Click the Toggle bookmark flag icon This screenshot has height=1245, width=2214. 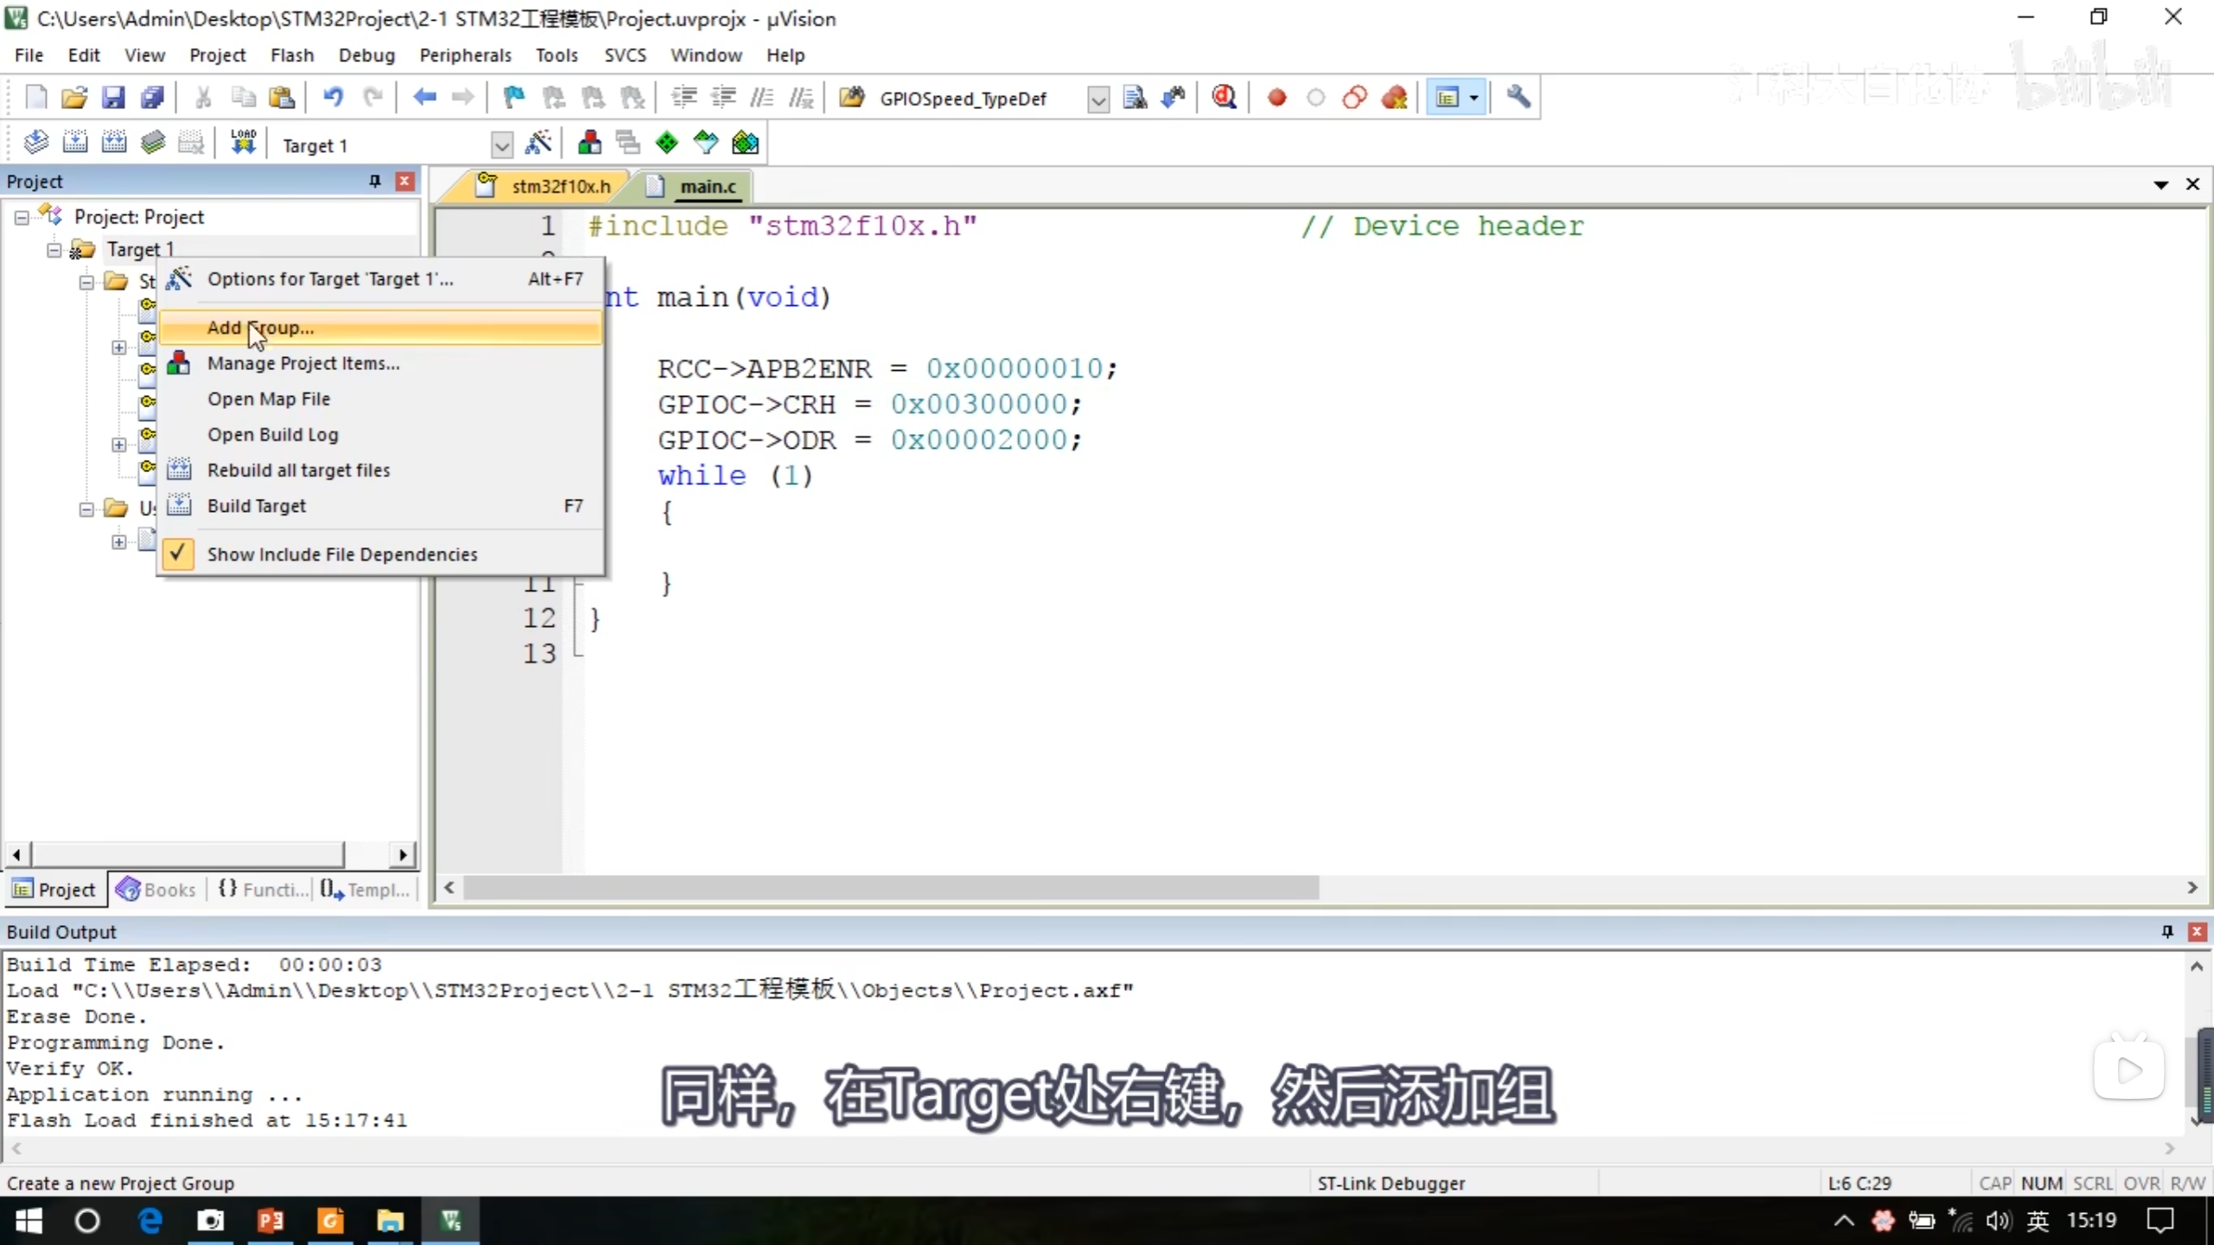(x=514, y=98)
